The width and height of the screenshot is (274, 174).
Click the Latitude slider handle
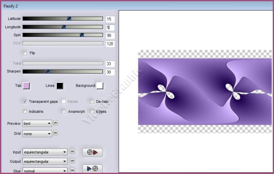point(69,19)
